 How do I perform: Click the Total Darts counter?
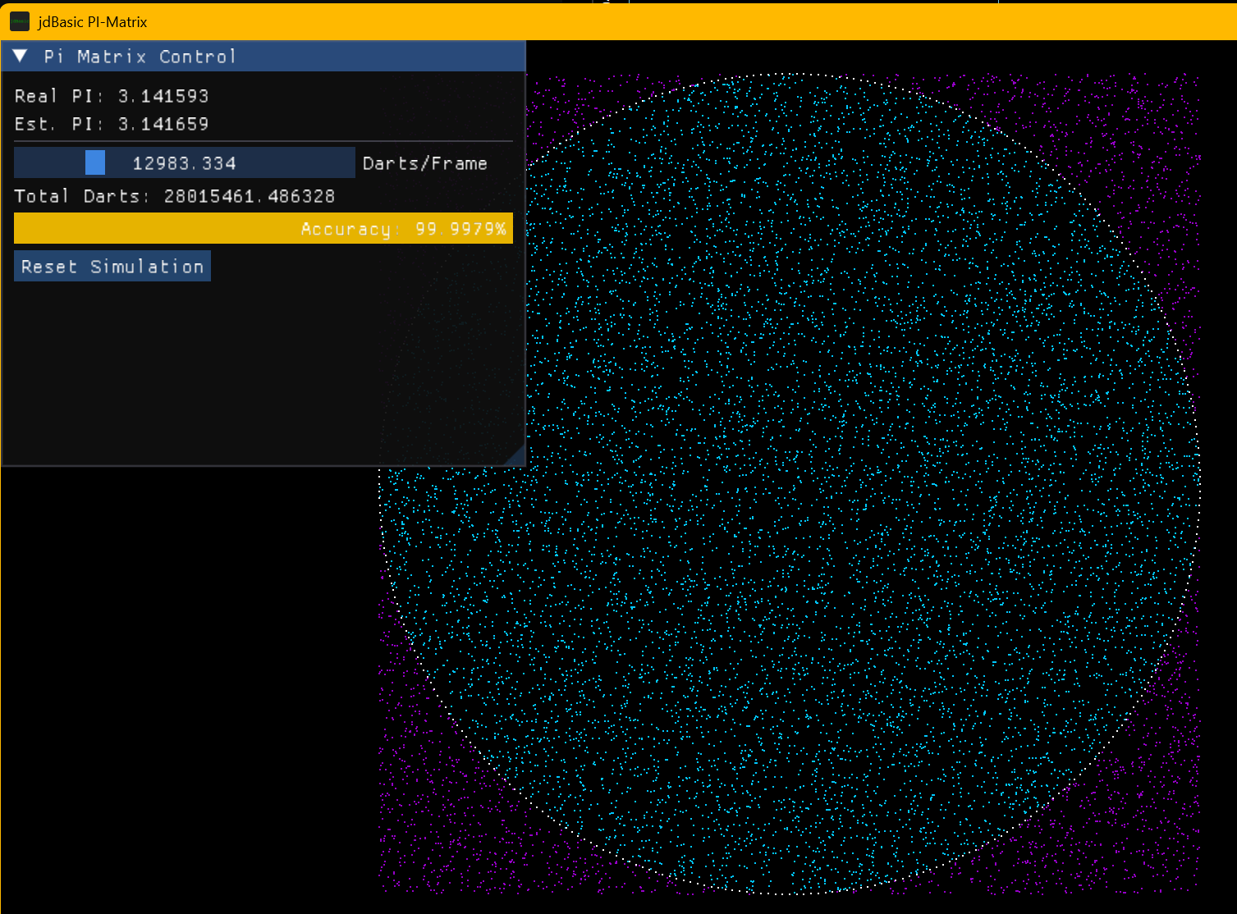(174, 196)
